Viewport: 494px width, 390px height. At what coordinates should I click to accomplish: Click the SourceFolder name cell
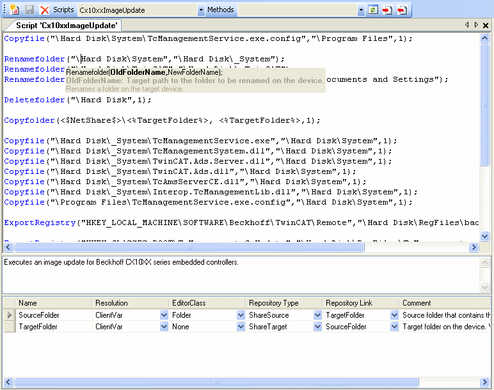point(54,315)
